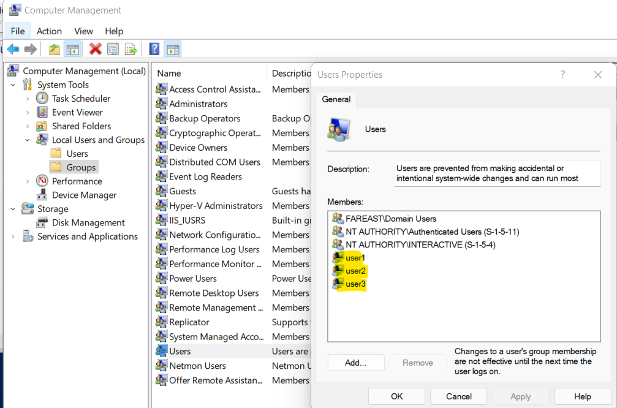This screenshot has height=408, width=617.
Task: Click the Add... button
Action: (x=356, y=363)
